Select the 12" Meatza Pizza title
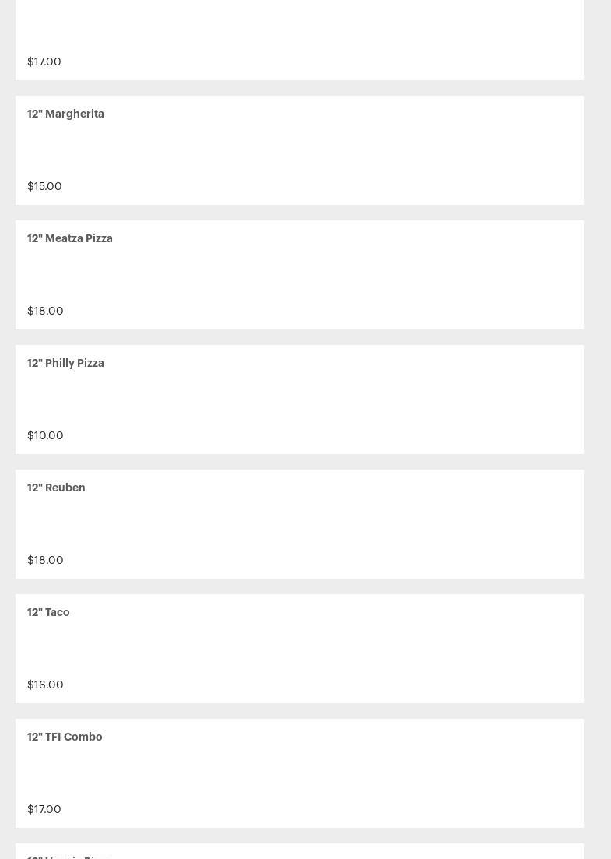Image resolution: width=611 pixels, height=859 pixels. (x=70, y=238)
